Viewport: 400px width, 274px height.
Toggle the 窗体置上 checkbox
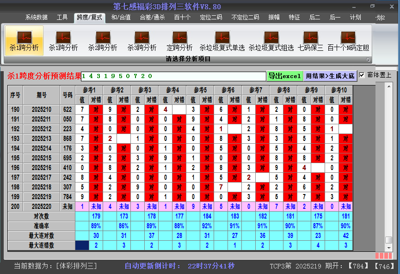point(362,75)
